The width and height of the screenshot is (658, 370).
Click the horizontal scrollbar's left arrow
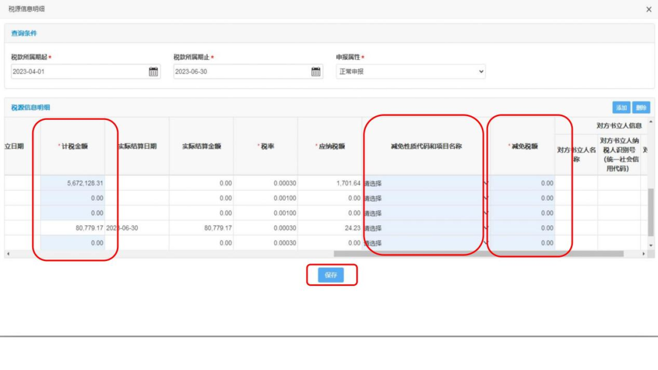8,254
